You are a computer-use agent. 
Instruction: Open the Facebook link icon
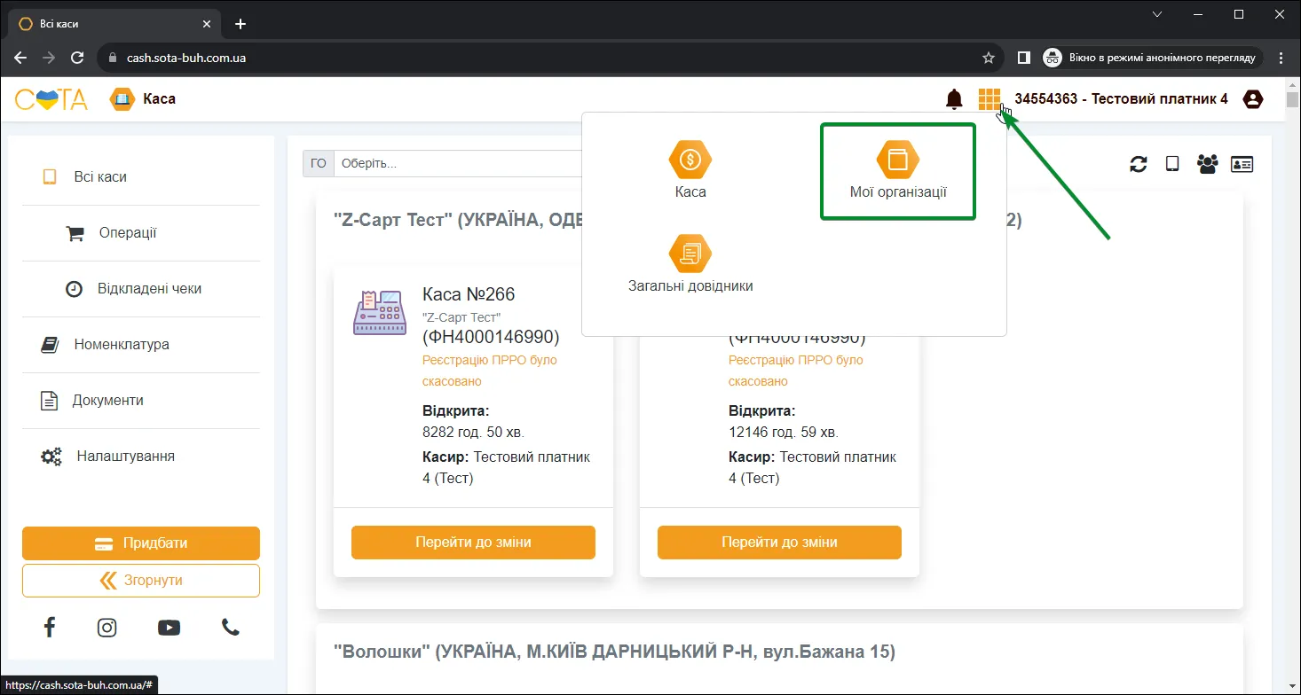coord(50,628)
